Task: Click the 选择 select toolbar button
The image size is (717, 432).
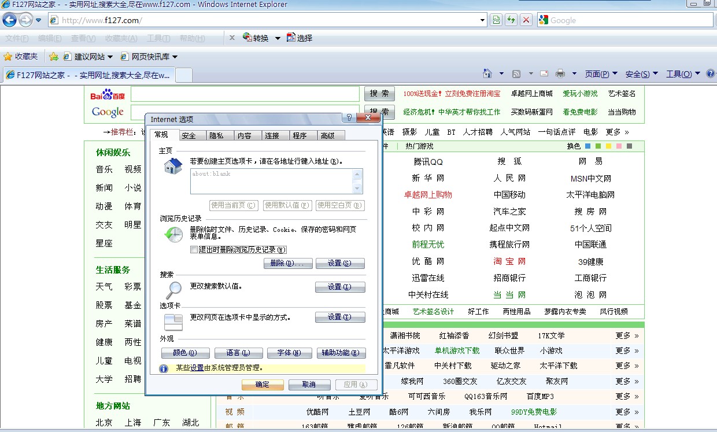Action: pos(300,38)
